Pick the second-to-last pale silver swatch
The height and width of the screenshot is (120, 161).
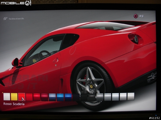tap(123, 97)
